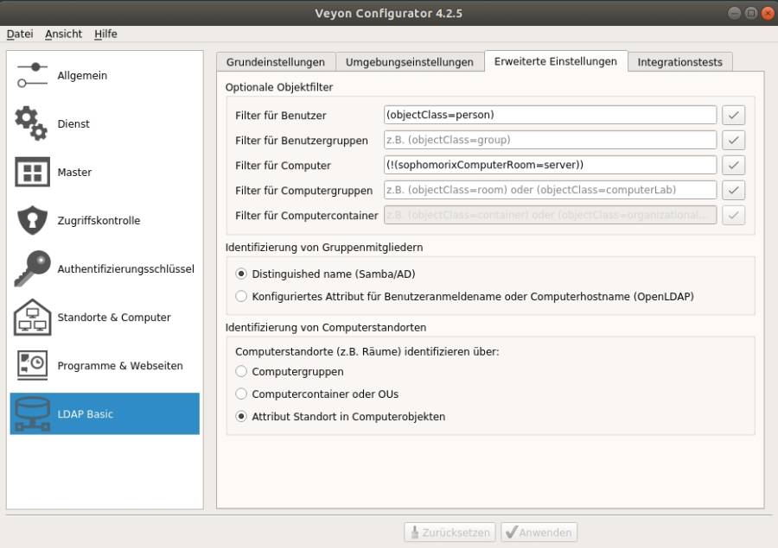This screenshot has width=778, height=548.
Task: Open the Allgemein settings page
Action: pyautogui.click(x=105, y=75)
